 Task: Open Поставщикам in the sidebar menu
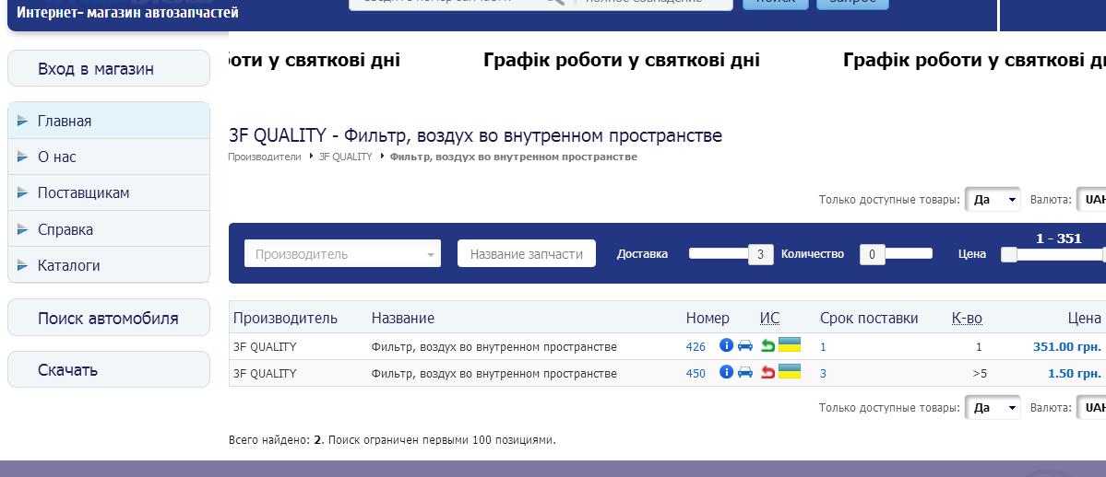tap(83, 193)
